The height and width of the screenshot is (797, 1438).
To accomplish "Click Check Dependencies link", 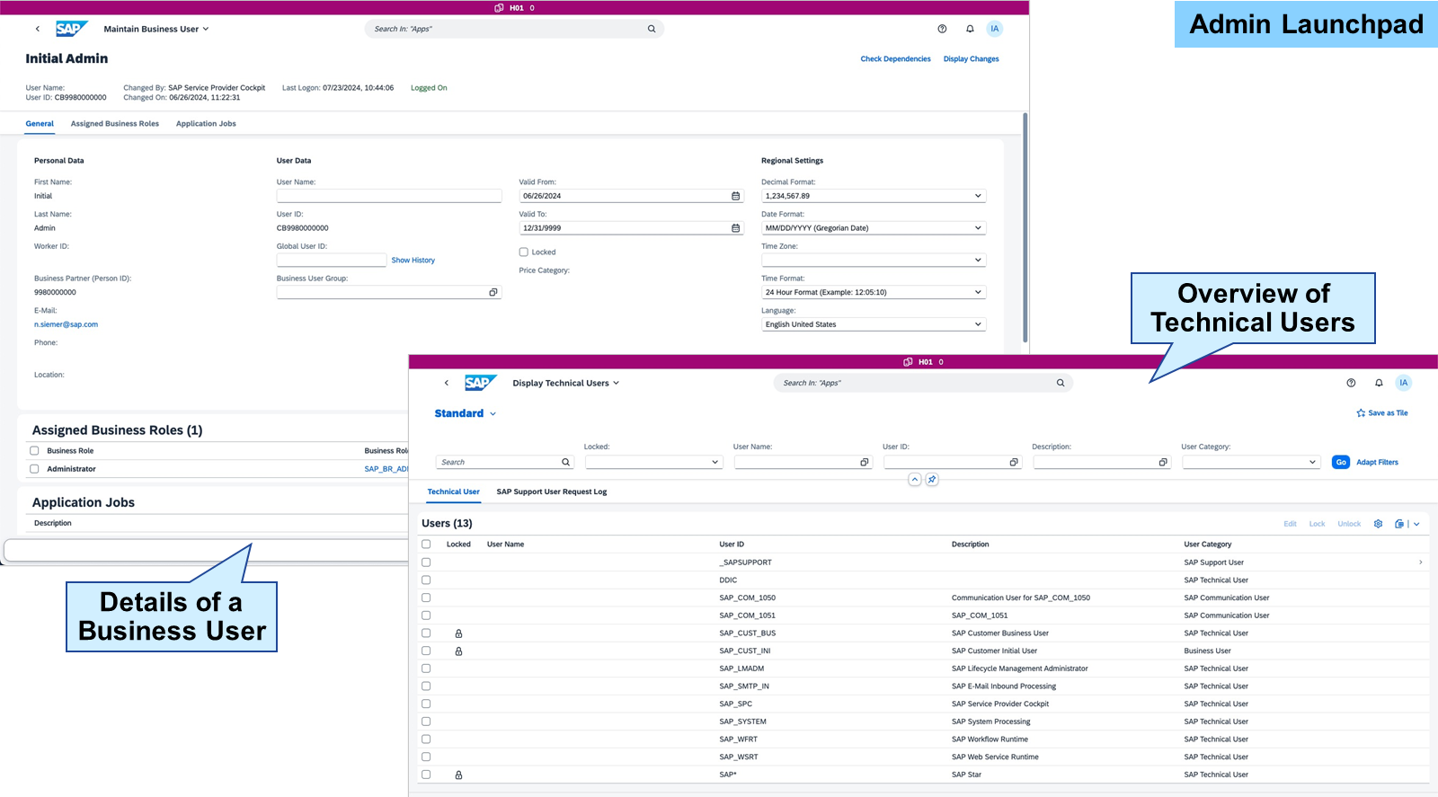I will pyautogui.click(x=895, y=59).
